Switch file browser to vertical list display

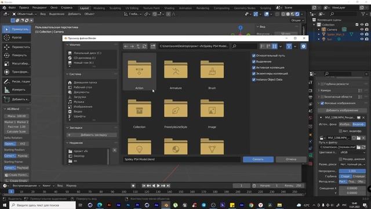click(x=263, y=46)
